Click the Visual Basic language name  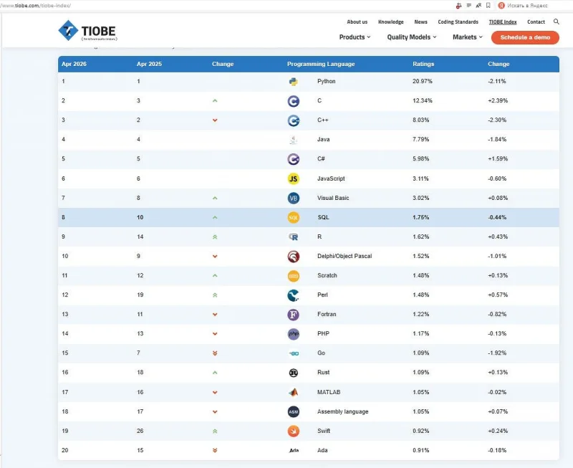click(x=333, y=198)
